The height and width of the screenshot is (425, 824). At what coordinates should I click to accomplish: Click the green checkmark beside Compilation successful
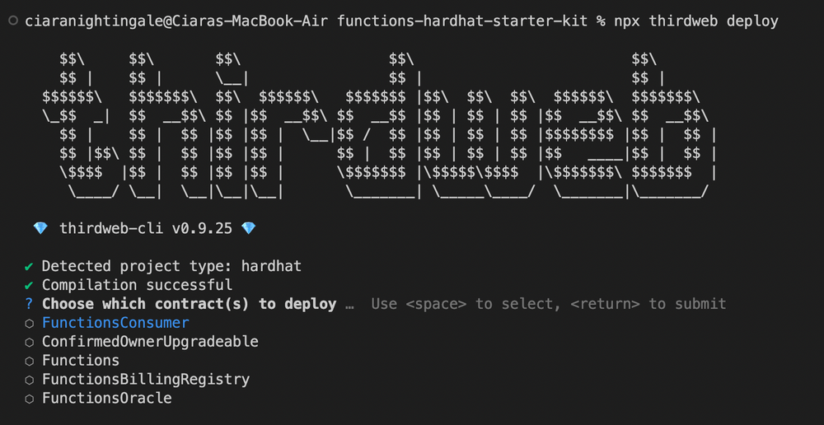coord(30,285)
